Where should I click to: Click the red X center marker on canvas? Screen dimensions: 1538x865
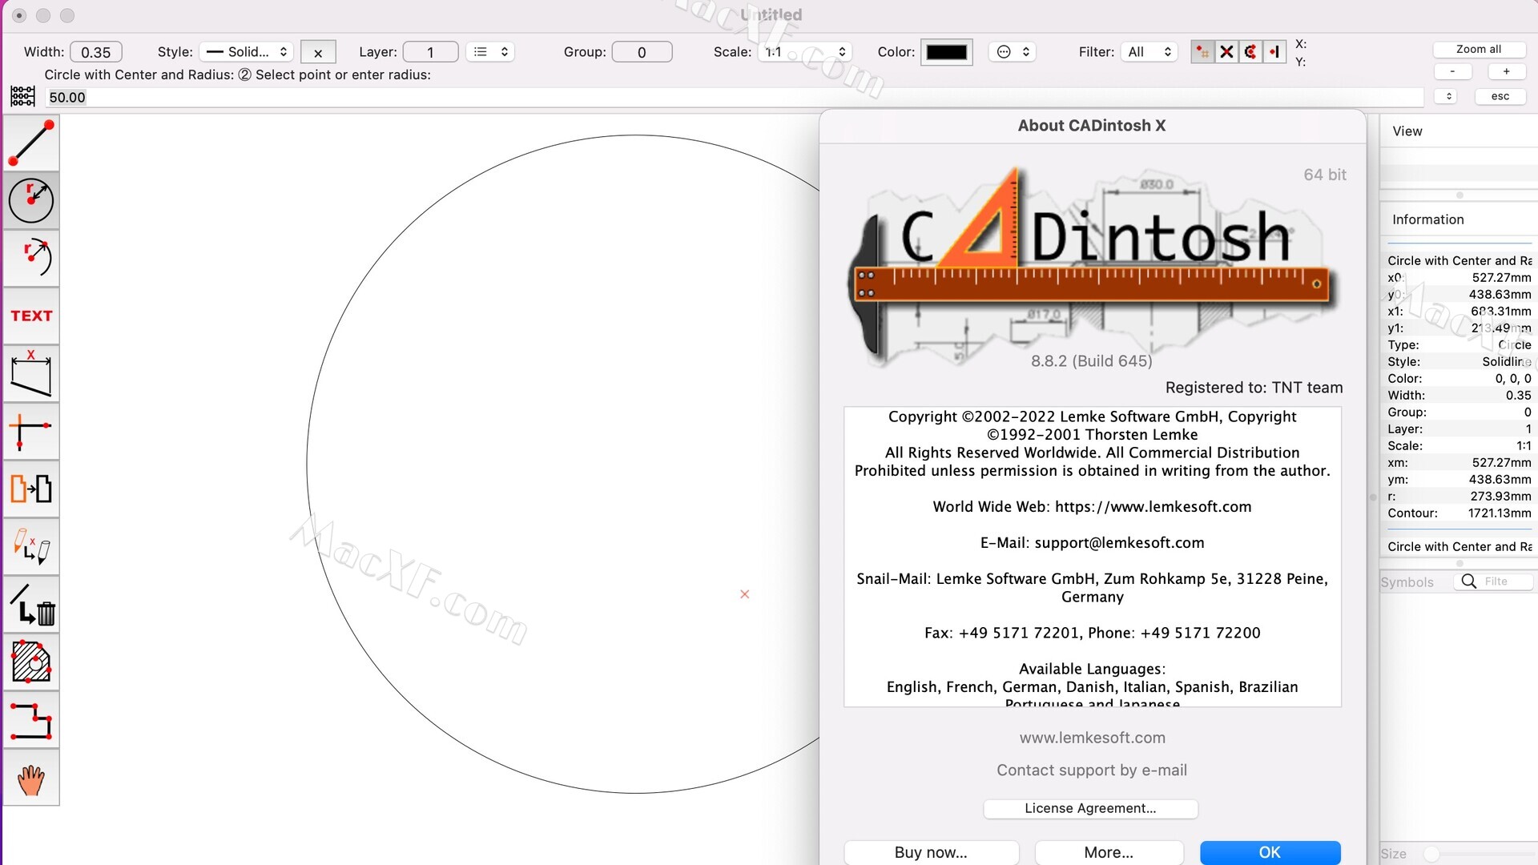tap(745, 594)
